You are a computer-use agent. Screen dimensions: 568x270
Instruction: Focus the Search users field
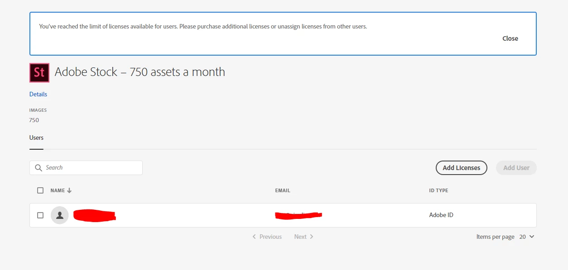coord(86,168)
